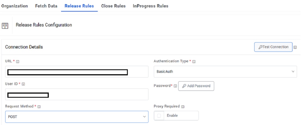Click the Request Method info icon
The width and height of the screenshot is (303, 125).
39,107
